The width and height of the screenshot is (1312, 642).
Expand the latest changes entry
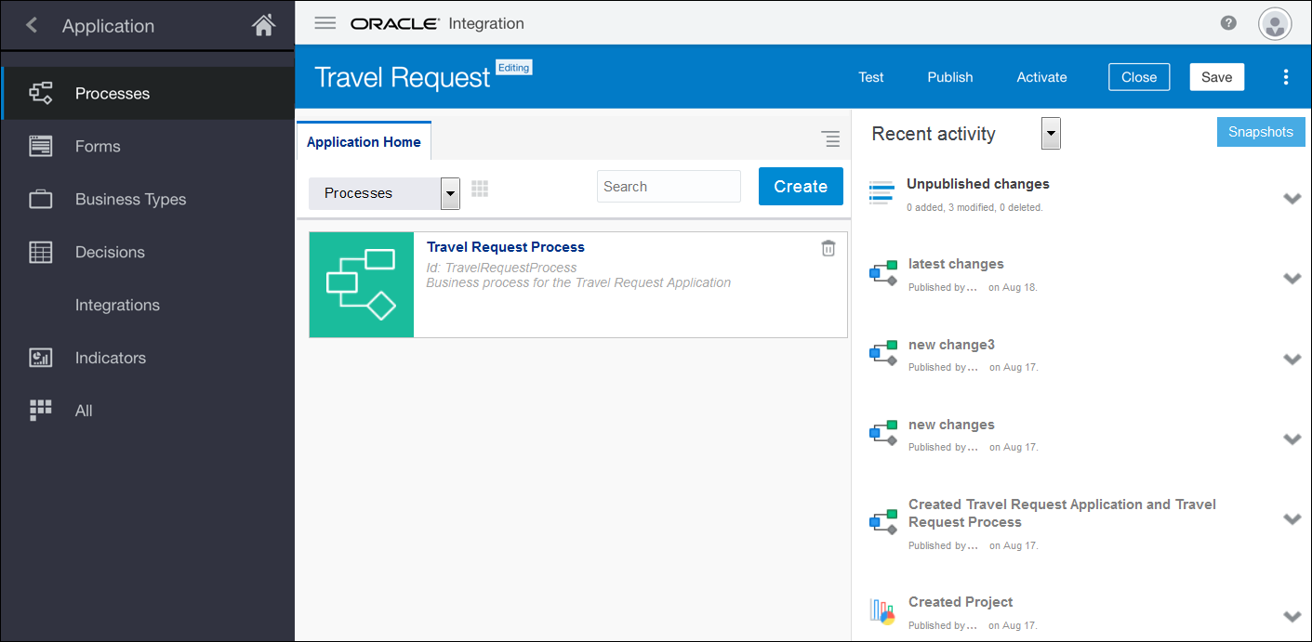tap(1292, 278)
